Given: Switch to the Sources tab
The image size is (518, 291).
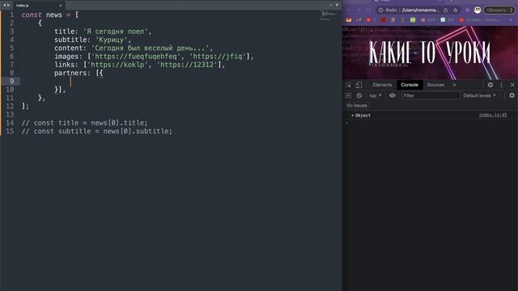Looking at the screenshot, I should pyautogui.click(x=435, y=85).
